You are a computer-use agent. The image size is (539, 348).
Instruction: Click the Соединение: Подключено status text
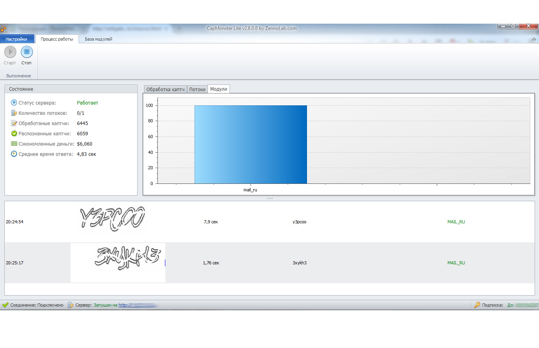[37, 305]
